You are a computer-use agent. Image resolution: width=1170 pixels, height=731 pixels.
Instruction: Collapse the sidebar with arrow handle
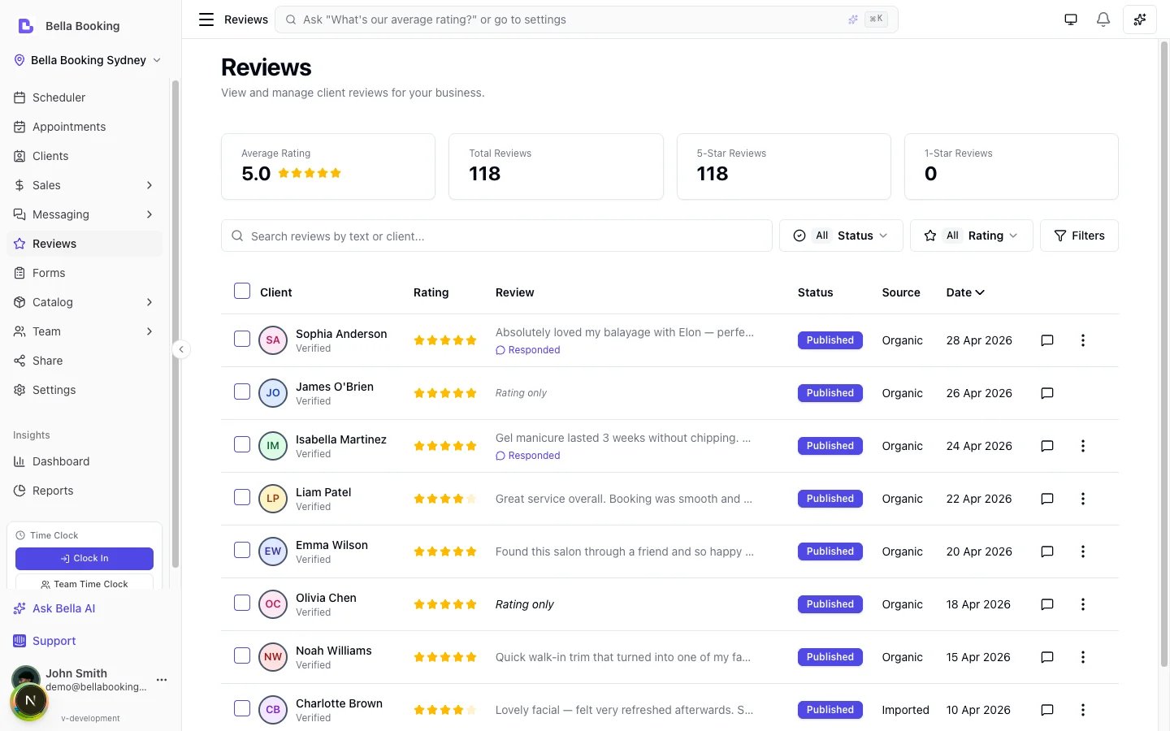tap(181, 349)
